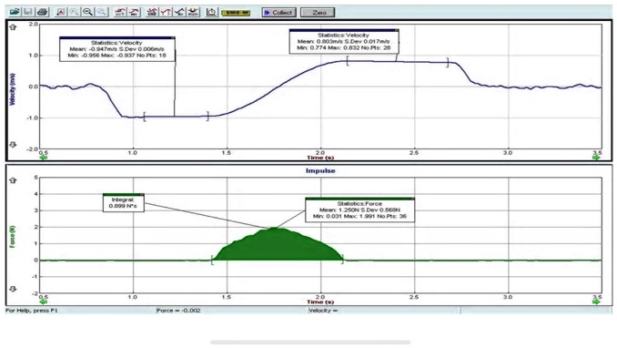The image size is (617, 348).
Task: Click the Linear Fit toolbar icon
Action: (x=179, y=12)
